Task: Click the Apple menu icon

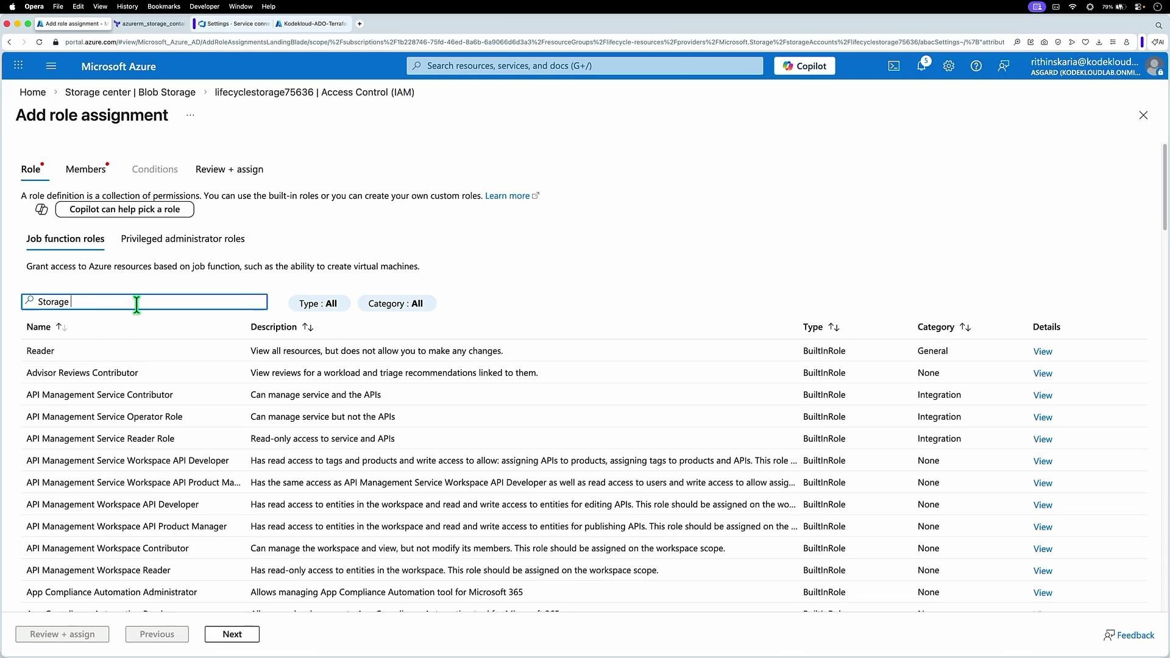Action: click(x=12, y=7)
